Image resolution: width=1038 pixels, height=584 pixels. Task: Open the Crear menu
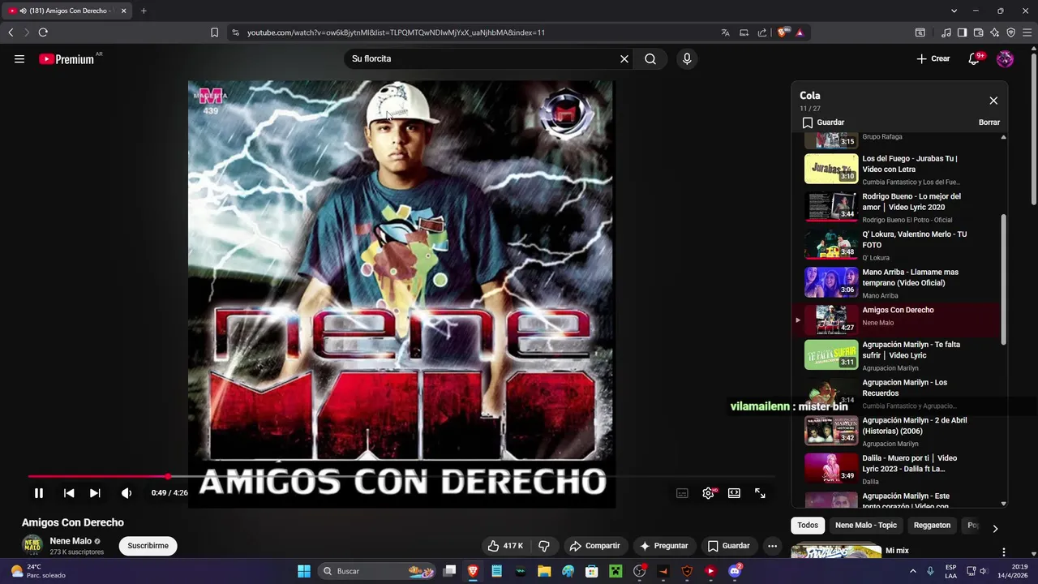tap(933, 58)
